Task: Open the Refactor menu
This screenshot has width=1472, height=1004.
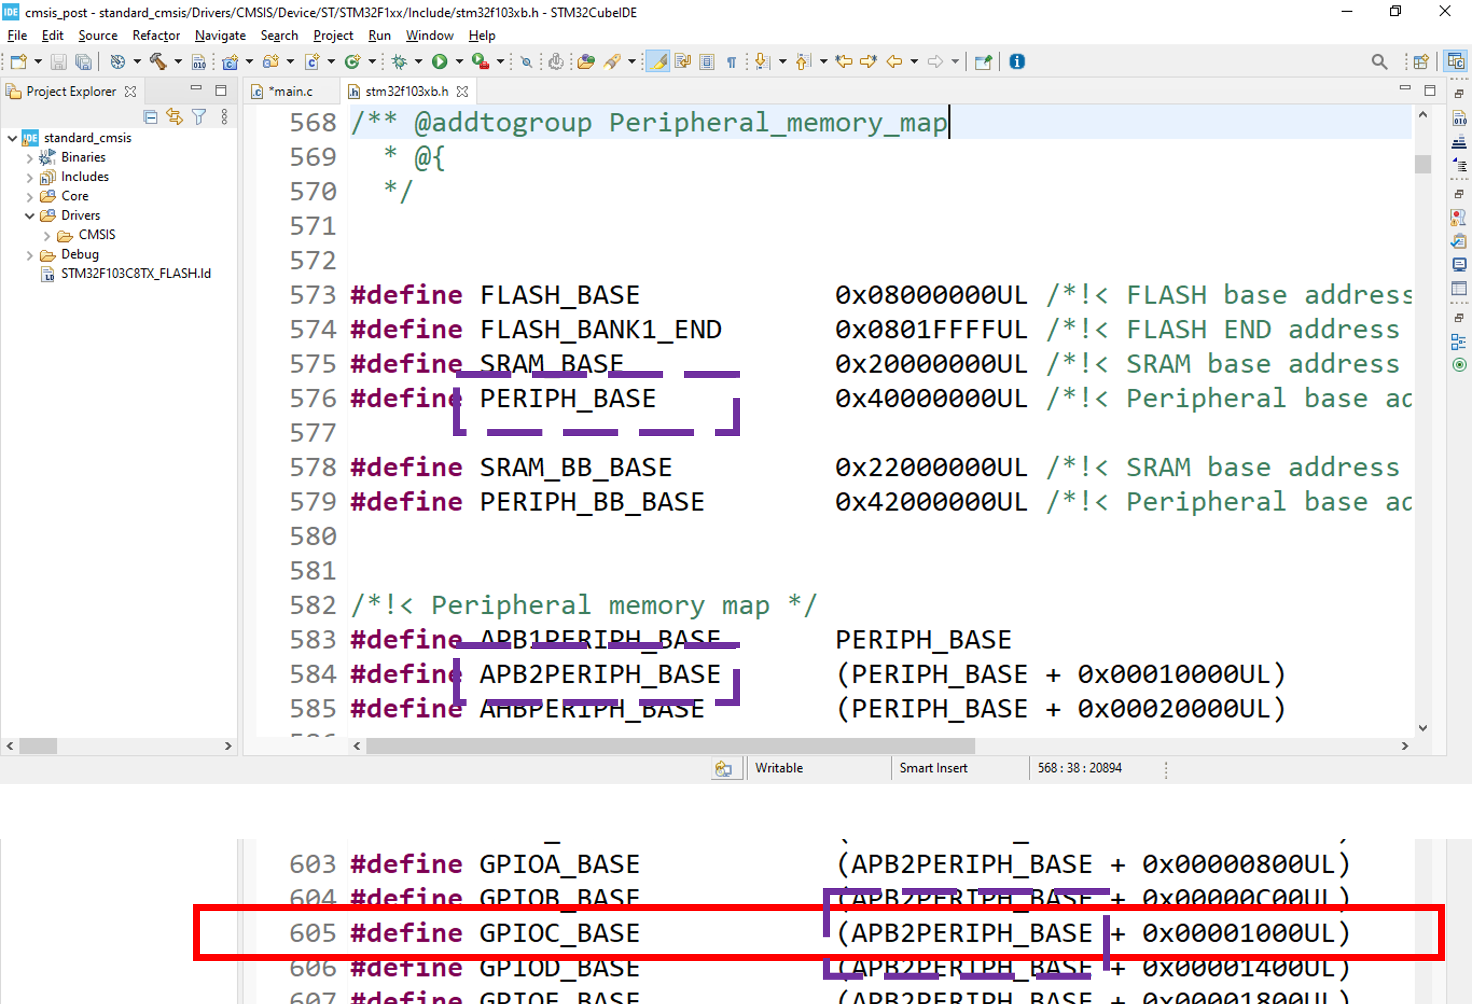Action: [x=156, y=35]
